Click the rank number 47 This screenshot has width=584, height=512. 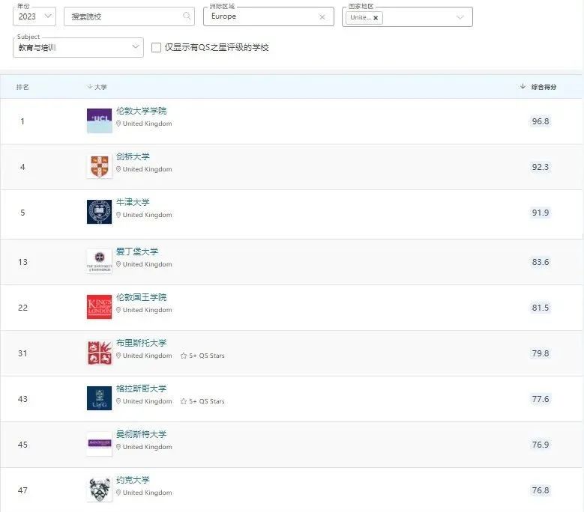pyautogui.click(x=22, y=490)
